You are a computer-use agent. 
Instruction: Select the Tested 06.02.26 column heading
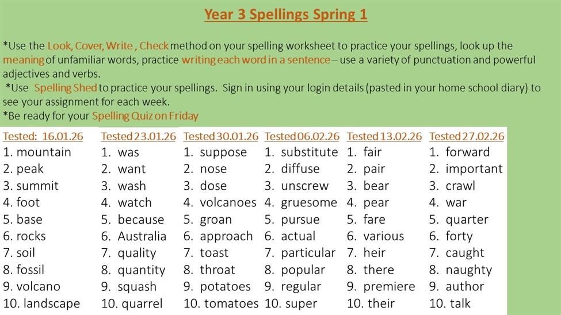coord(302,136)
